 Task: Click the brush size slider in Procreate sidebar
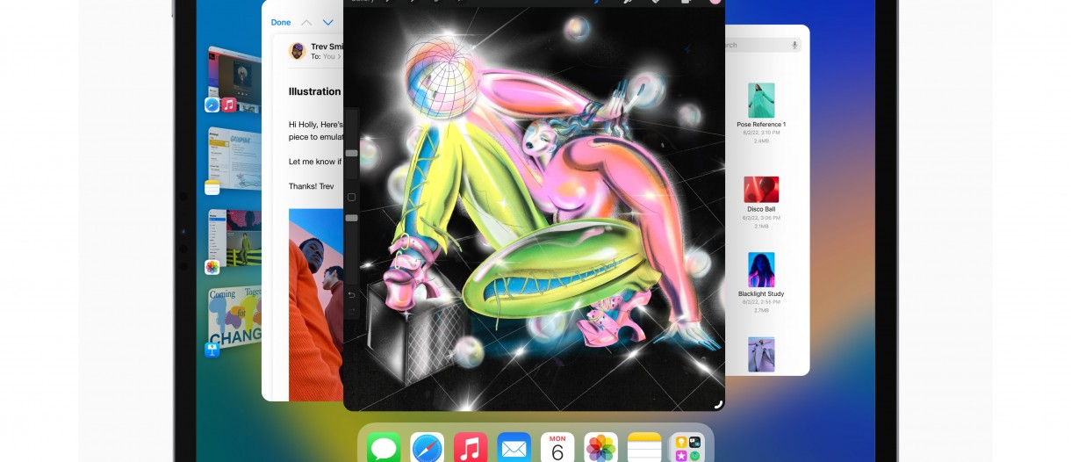click(x=352, y=153)
